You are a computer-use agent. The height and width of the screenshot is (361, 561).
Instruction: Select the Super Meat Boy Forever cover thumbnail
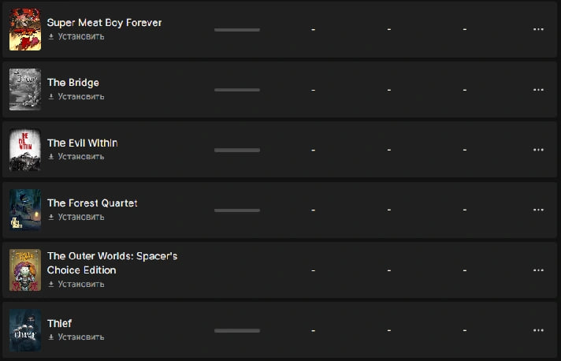[x=25, y=29]
